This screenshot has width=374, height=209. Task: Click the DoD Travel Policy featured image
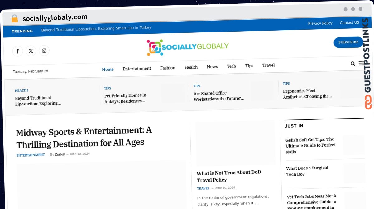click(x=236, y=143)
